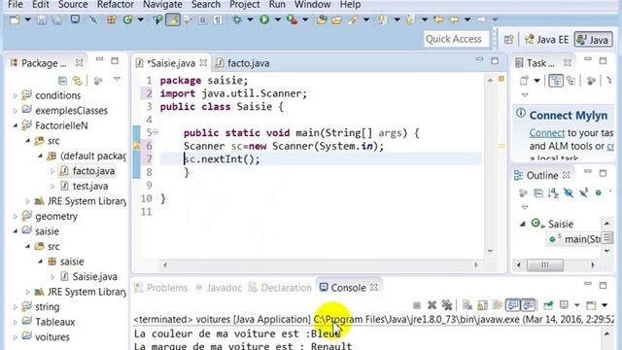Click the New Package toolbar icon
The height and width of the screenshot is (350, 622).
pyautogui.click(x=112, y=19)
